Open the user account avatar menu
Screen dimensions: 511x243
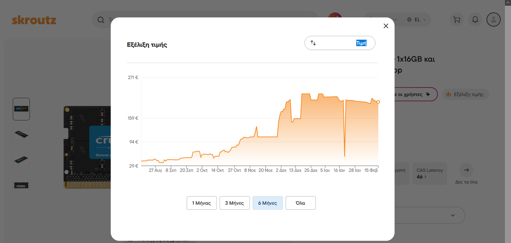tap(493, 20)
